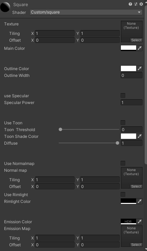The image size is (147, 251).
Task: Click Emission Map Tiling Y field
Action: coord(100,238)
